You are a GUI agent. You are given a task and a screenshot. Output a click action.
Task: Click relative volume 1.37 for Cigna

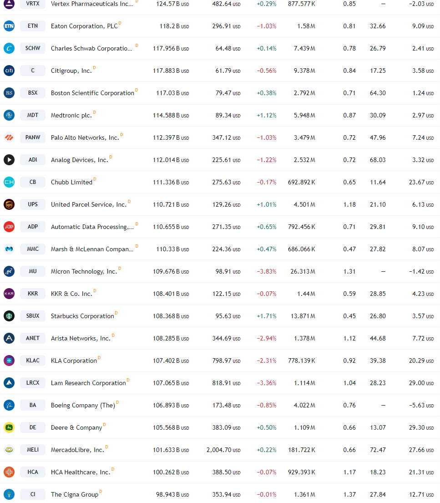pos(349,494)
